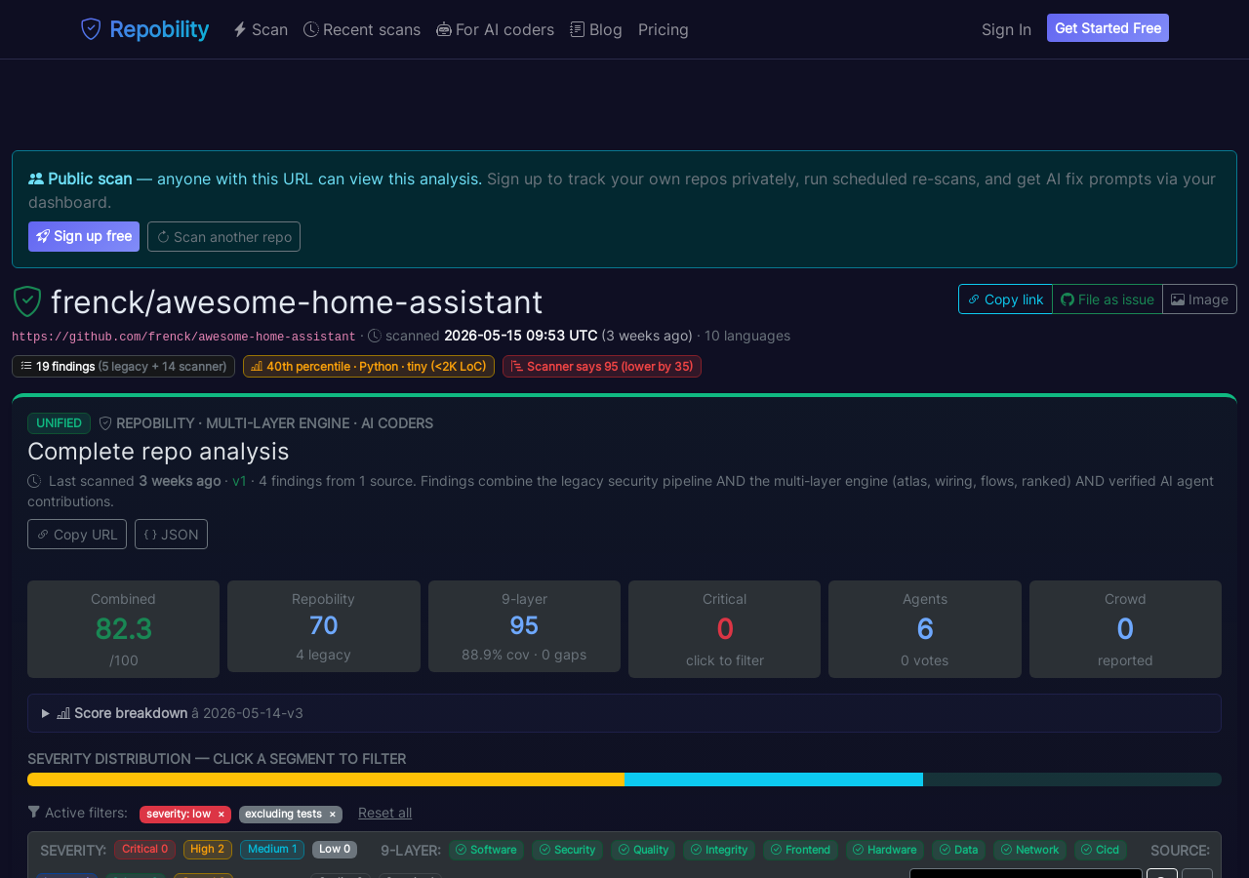This screenshot has height=878, width=1249.
Task: Click the UNIFIED badge
Action: [x=59, y=423]
